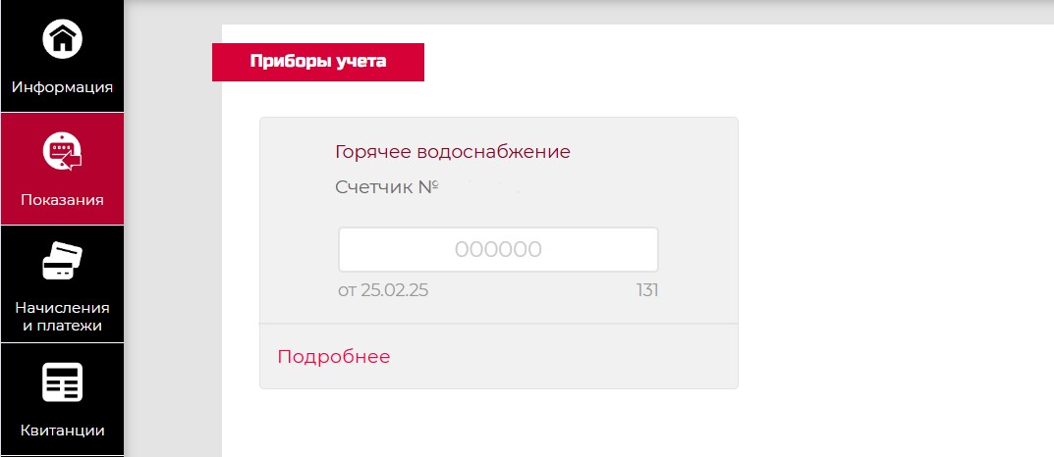Click the house icon for Информация

point(62,39)
